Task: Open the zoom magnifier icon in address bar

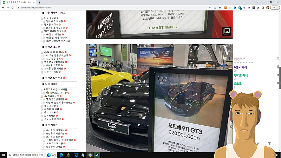Action: tap(210, 8)
